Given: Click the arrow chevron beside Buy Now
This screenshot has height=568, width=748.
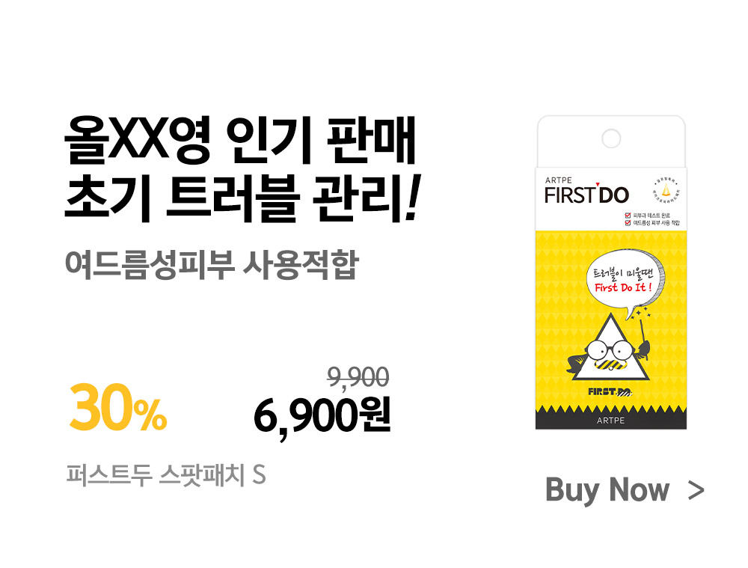Looking at the screenshot, I should [x=696, y=491].
